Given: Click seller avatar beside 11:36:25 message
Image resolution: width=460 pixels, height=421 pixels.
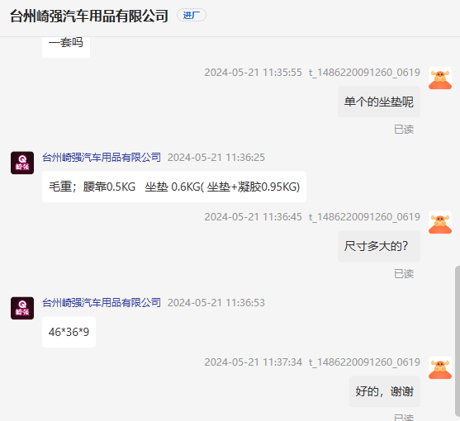Looking at the screenshot, I should click(22, 163).
